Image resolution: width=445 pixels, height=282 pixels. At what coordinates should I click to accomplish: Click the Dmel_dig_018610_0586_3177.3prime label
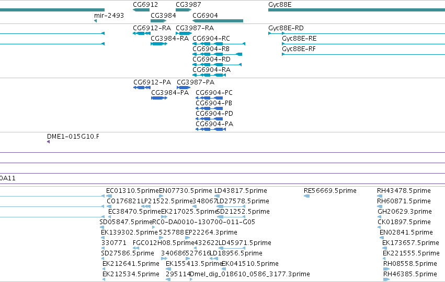[x=250, y=275]
